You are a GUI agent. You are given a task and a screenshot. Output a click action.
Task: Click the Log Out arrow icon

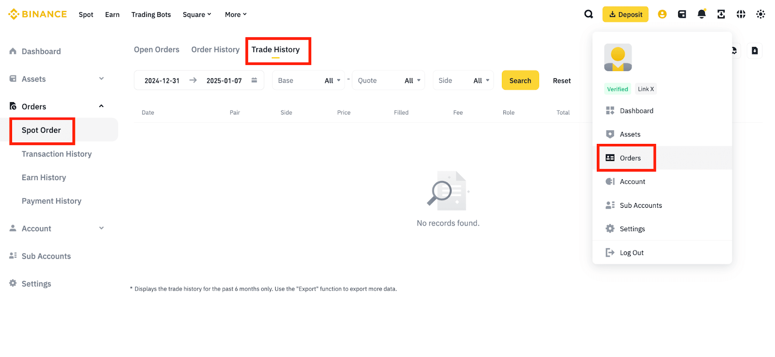tap(610, 252)
